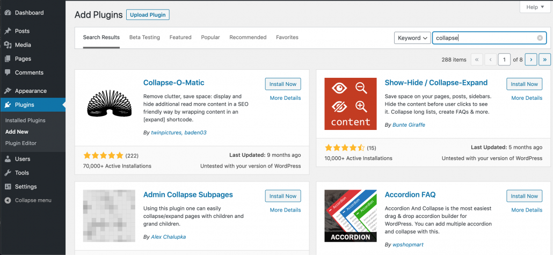Click the Media library icon
Screen dimensions: 553x255
[8, 45]
